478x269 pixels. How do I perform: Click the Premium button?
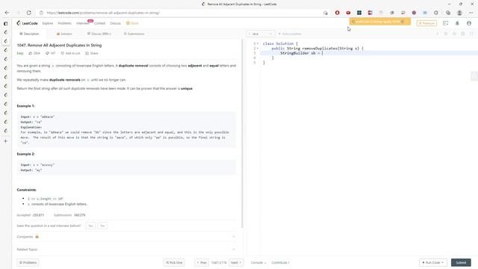(x=426, y=23)
